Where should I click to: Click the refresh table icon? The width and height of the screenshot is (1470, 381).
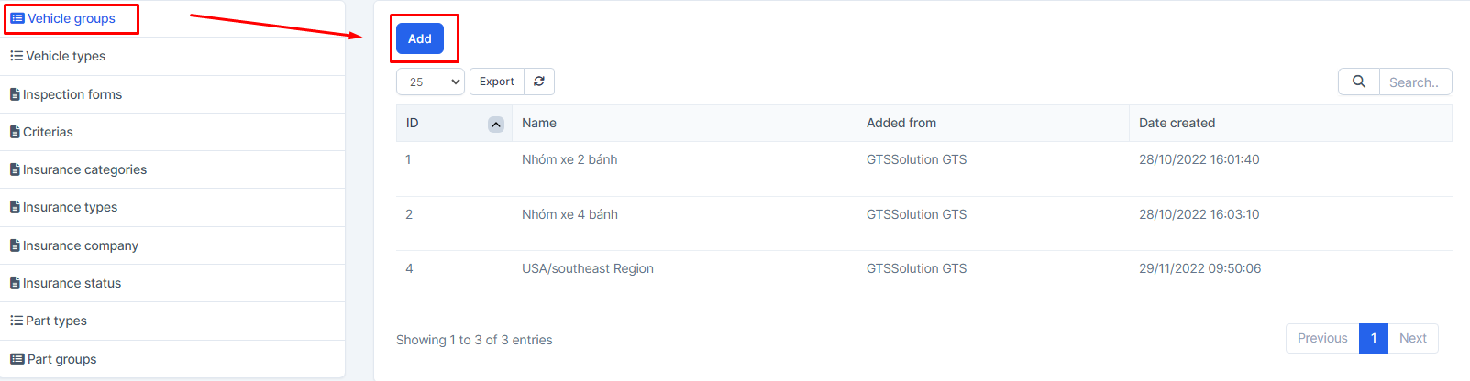pos(539,82)
